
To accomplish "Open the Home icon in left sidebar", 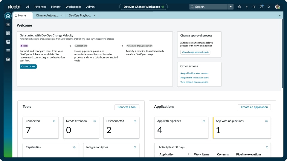I will click(8, 16).
